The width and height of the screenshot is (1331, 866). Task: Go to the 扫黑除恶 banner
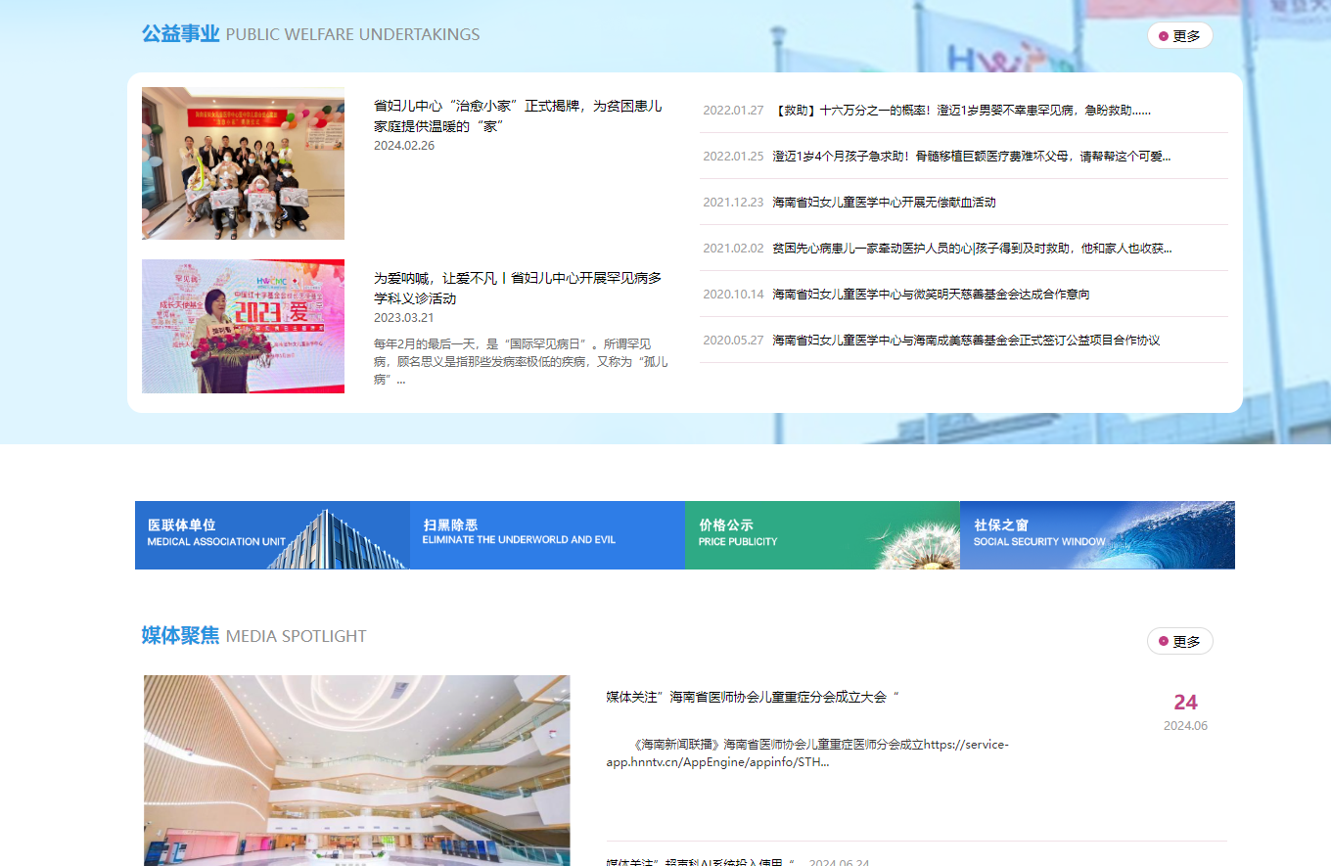pos(547,535)
